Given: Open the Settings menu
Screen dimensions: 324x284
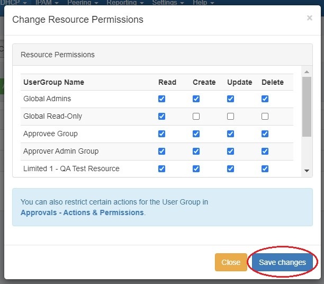Looking at the screenshot, I should 168,3.
